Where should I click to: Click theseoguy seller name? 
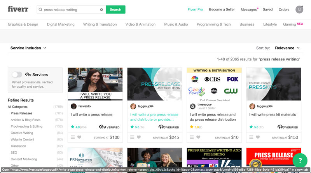pos(204,104)
